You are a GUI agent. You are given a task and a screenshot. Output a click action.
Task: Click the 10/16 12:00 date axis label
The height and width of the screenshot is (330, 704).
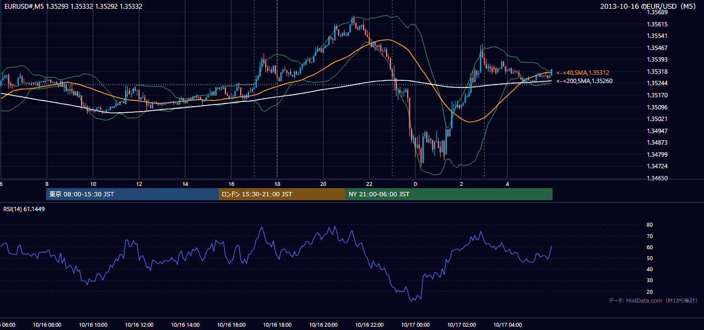tap(139, 325)
